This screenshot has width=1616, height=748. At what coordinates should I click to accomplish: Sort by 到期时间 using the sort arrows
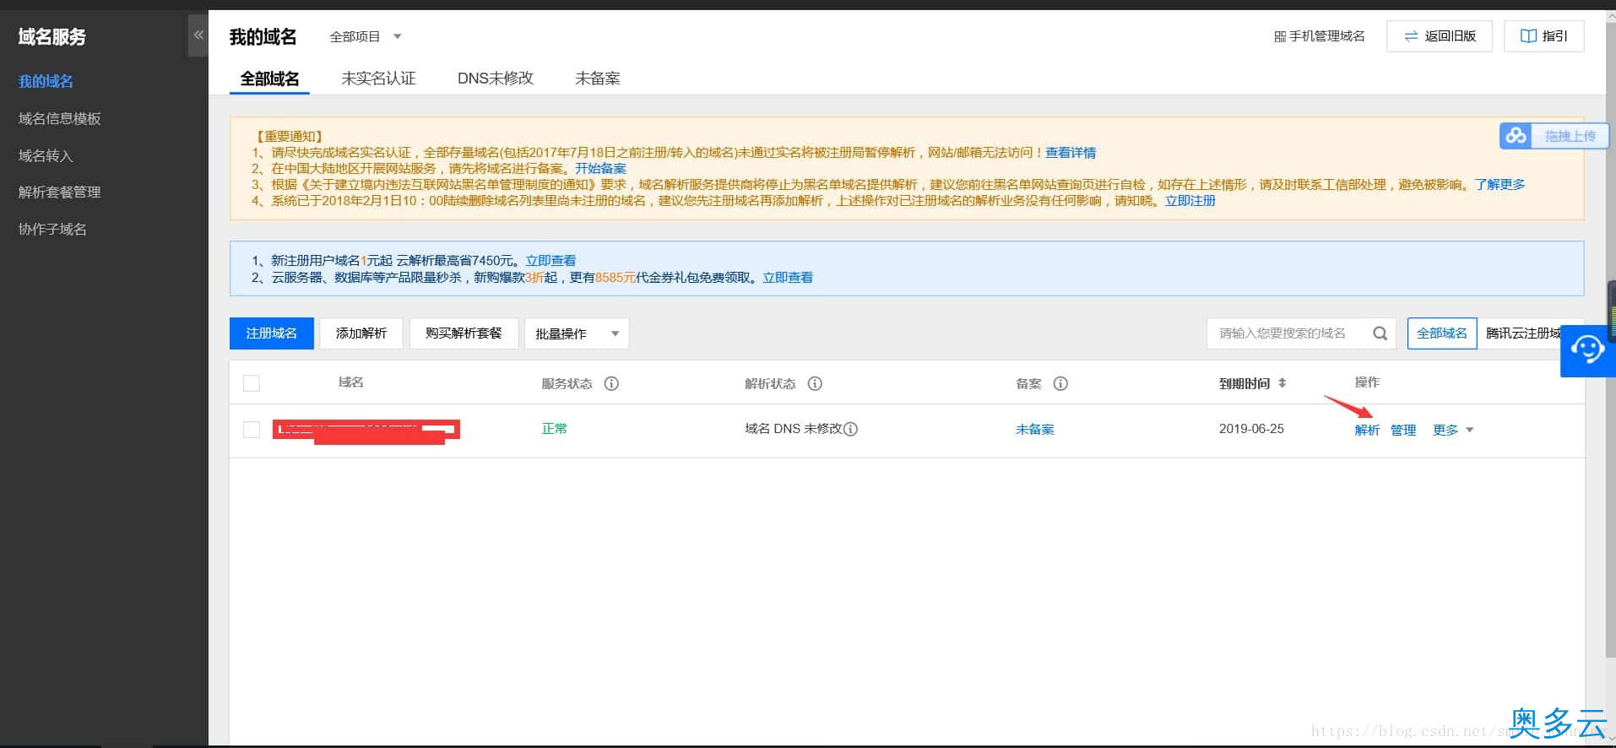tap(1282, 383)
